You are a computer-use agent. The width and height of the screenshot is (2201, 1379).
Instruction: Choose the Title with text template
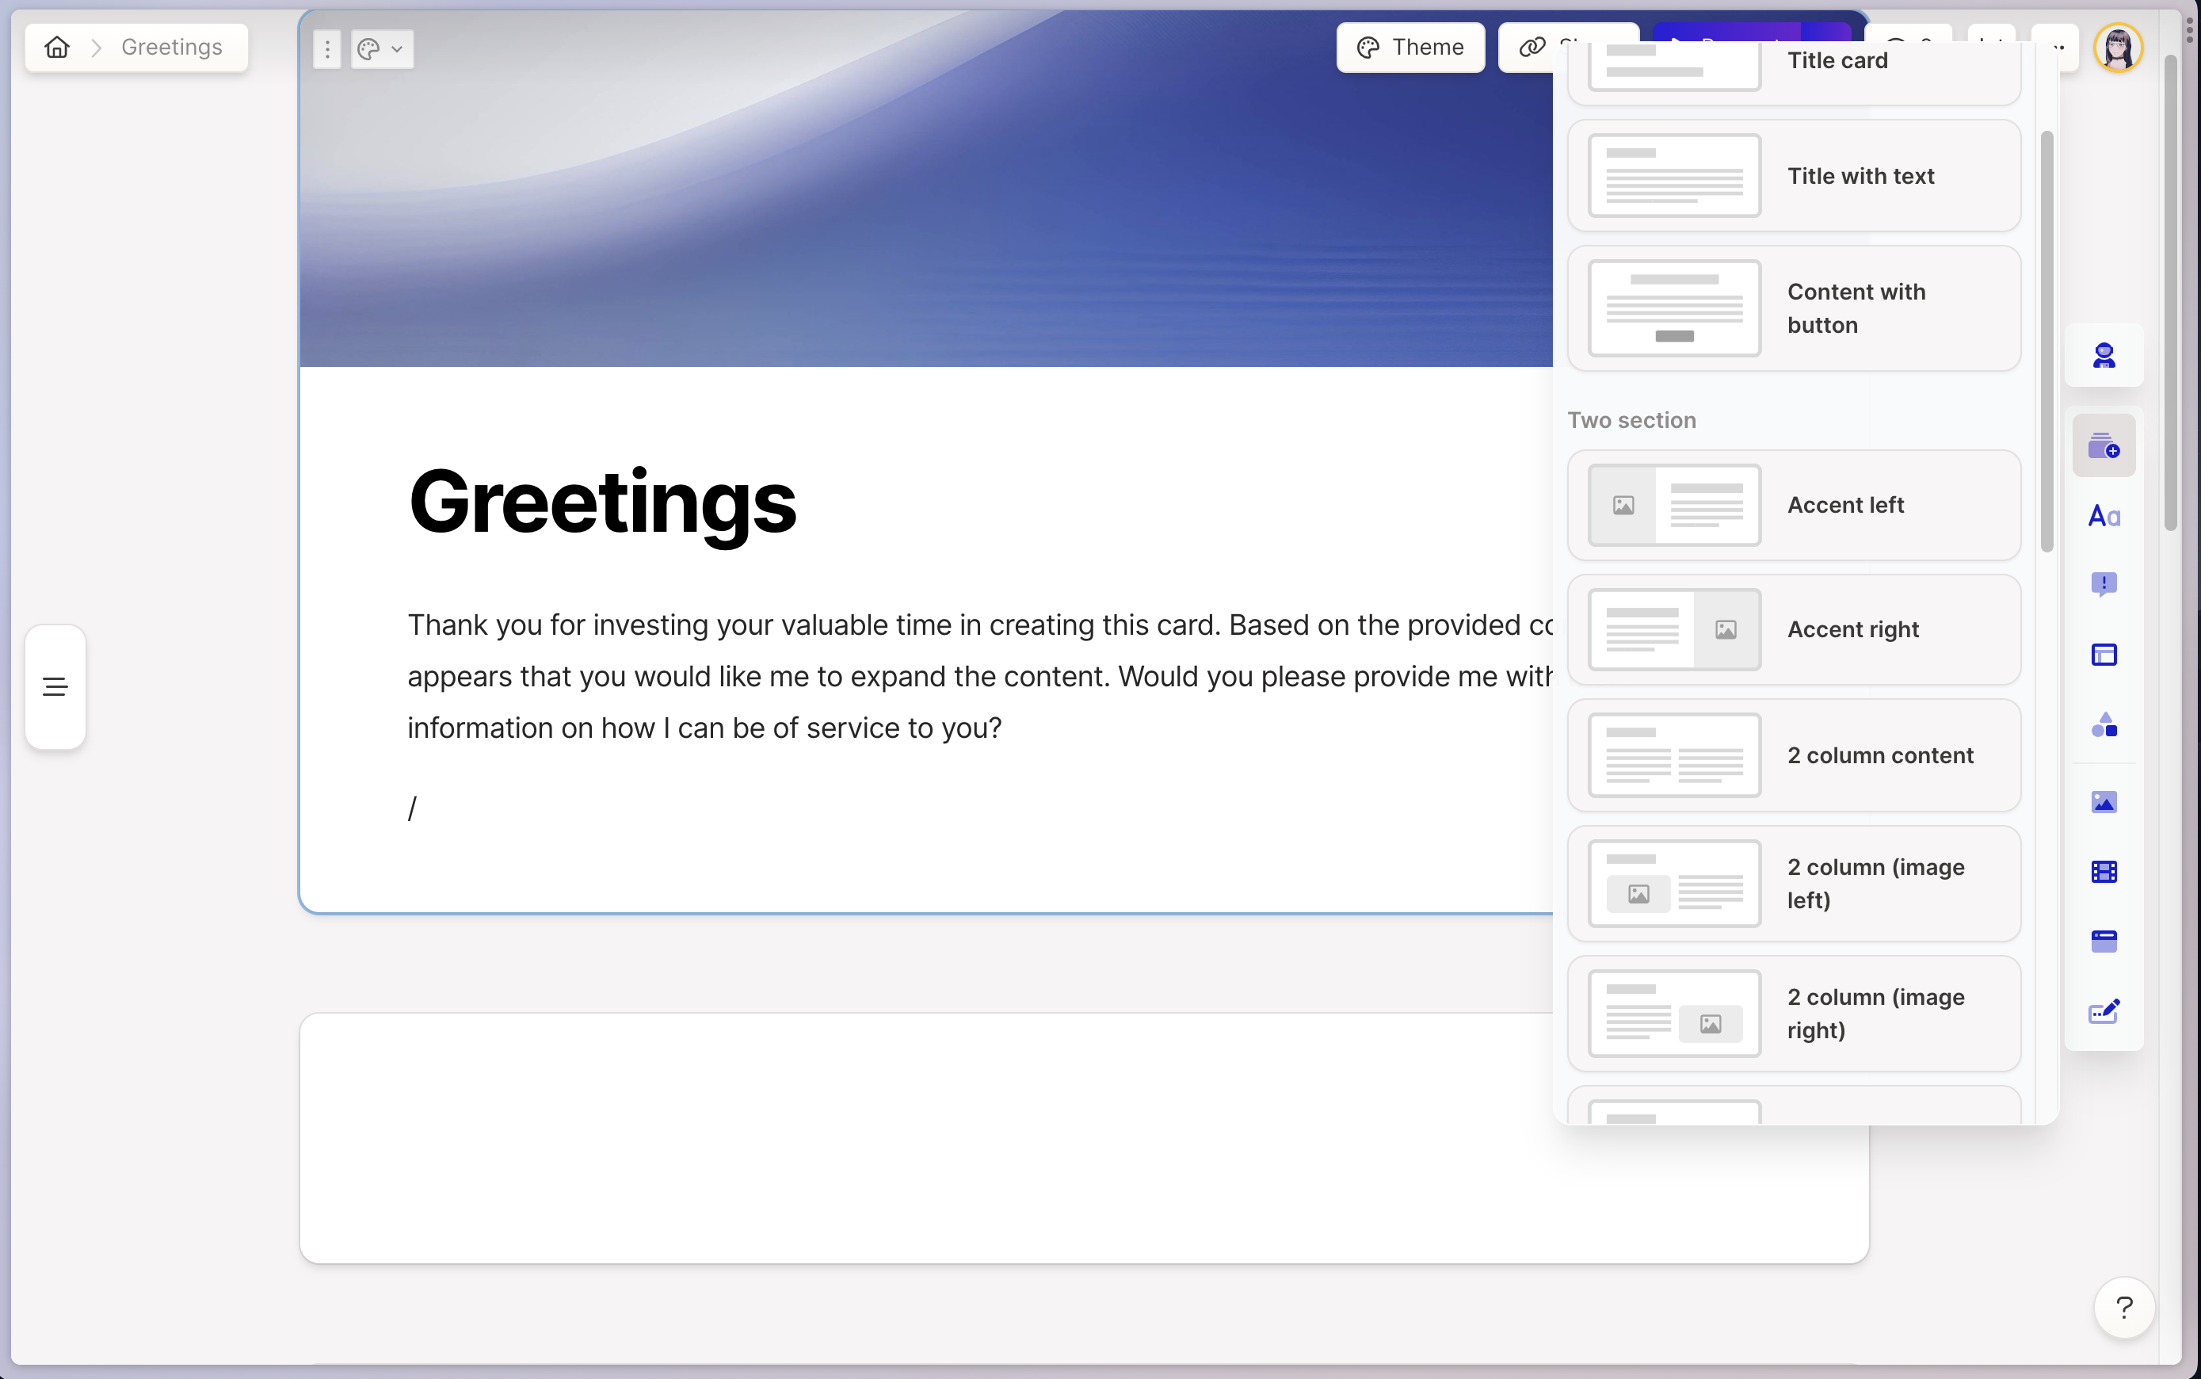[1794, 176]
